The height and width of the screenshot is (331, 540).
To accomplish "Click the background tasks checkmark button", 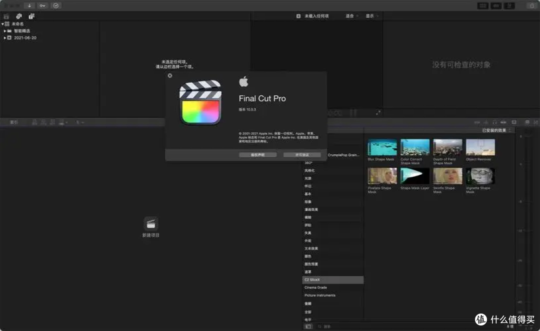I will (x=56, y=5).
